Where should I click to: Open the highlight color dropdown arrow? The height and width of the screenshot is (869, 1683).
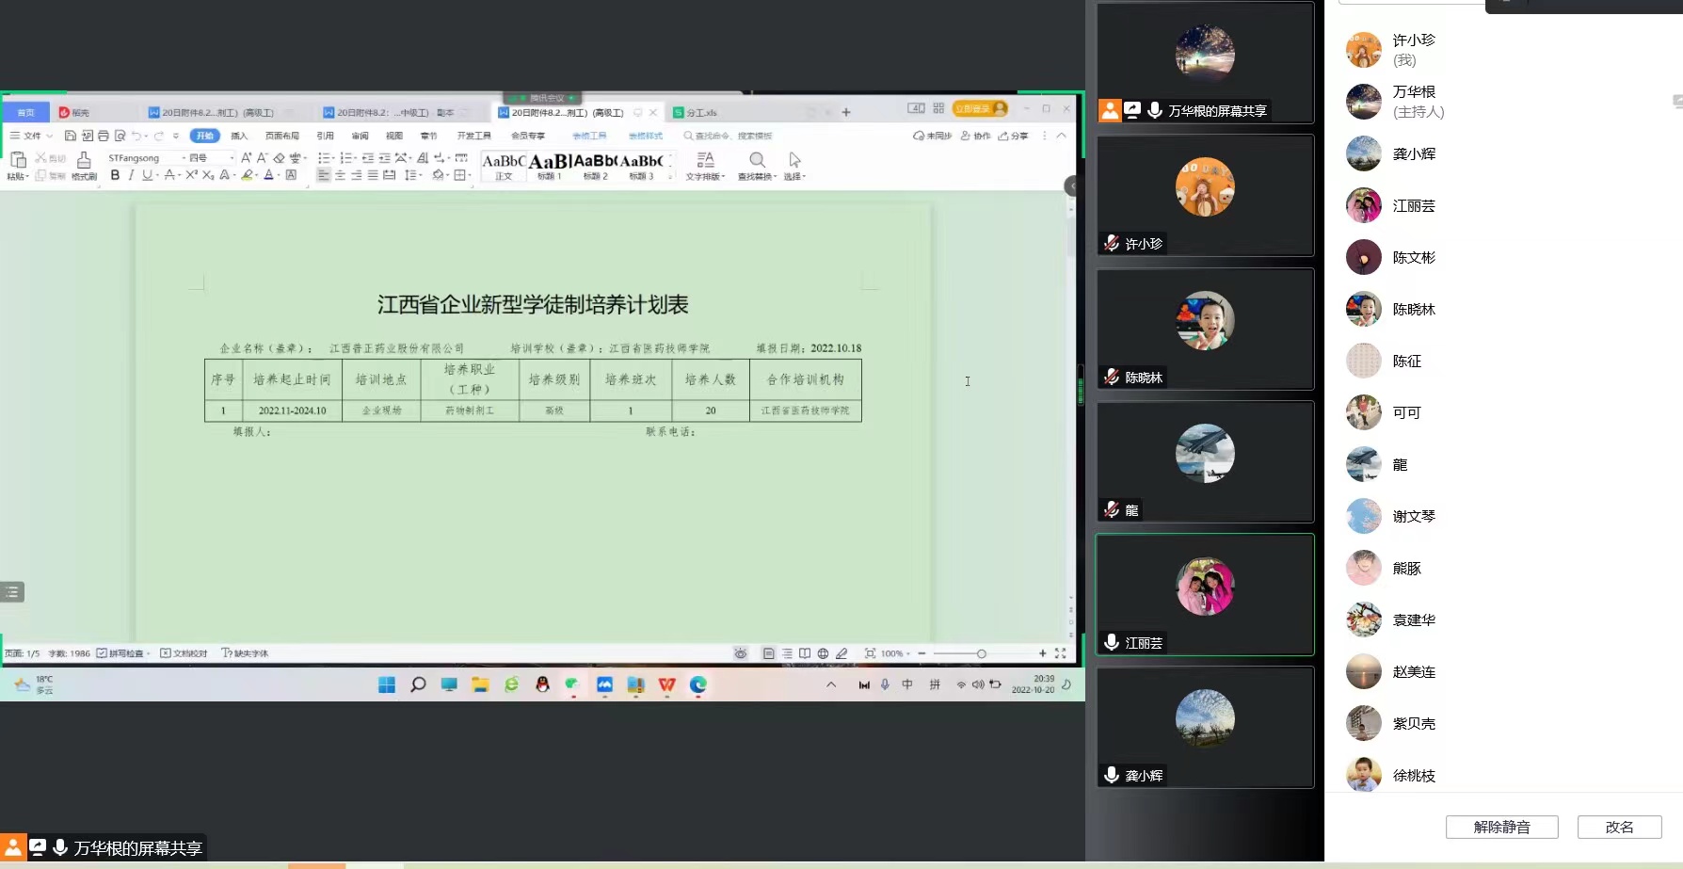click(257, 175)
